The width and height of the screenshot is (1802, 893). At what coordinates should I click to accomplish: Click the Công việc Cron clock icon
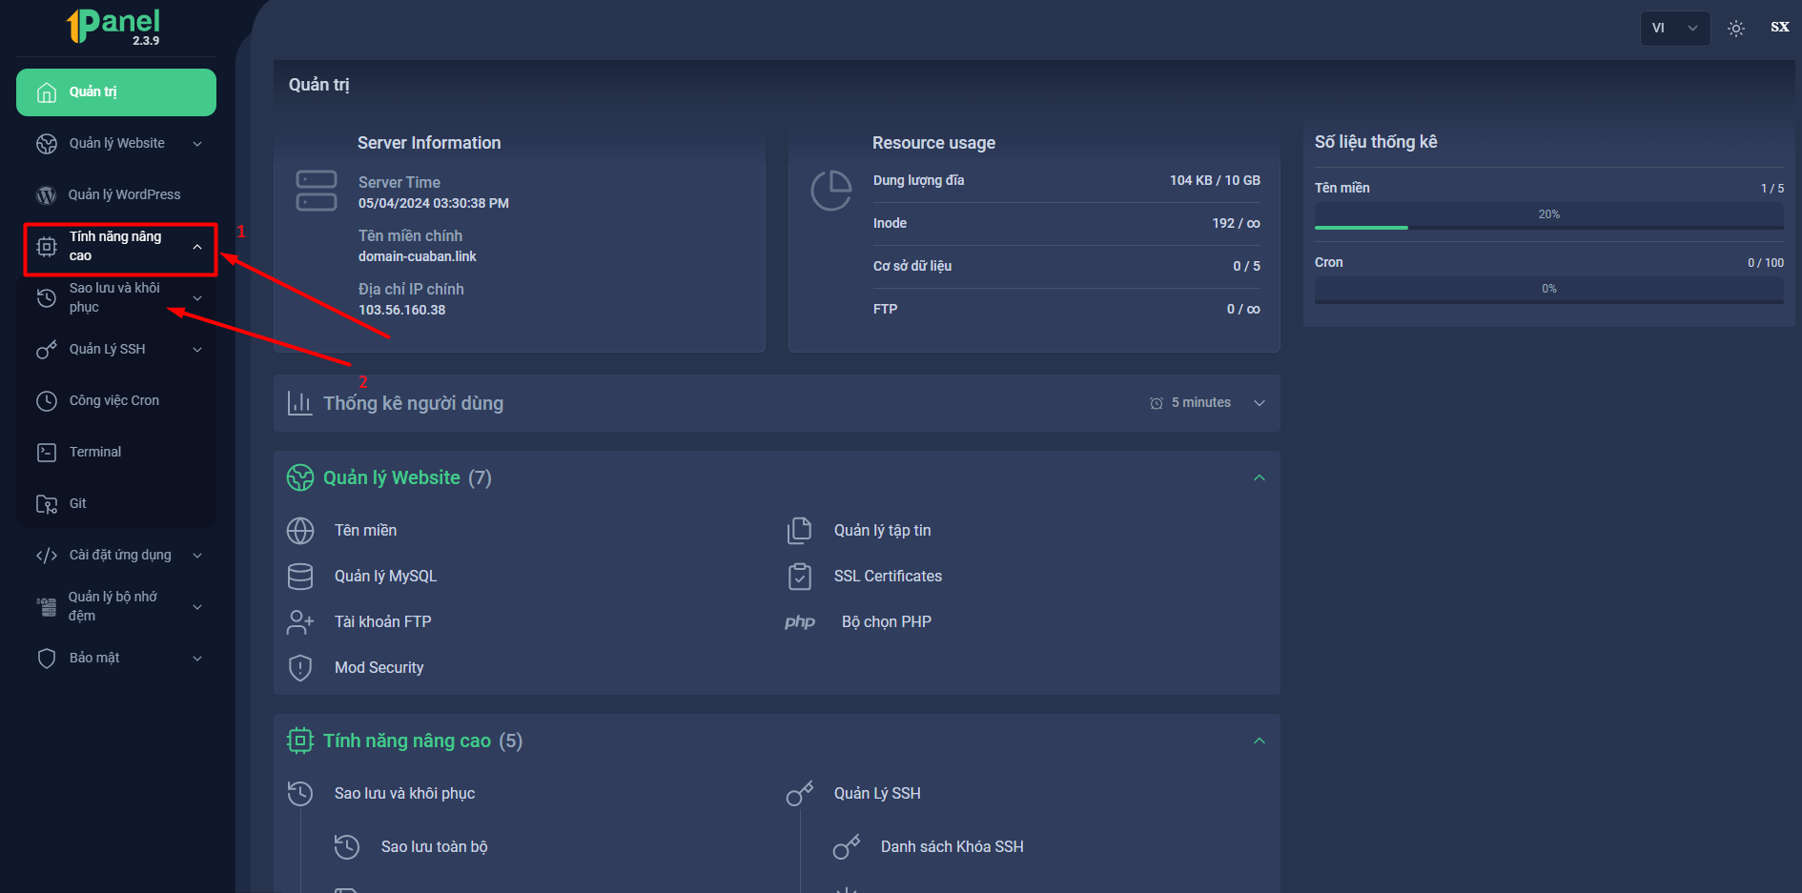(x=47, y=401)
